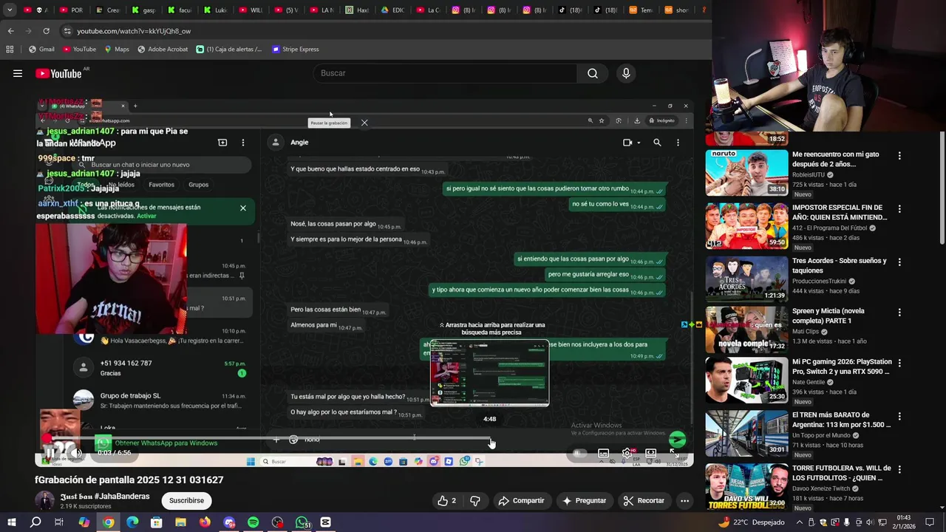The height and width of the screenshot is (532, 946).
Task: Switch to the Tem browser tab
Action: coord(641,10)
